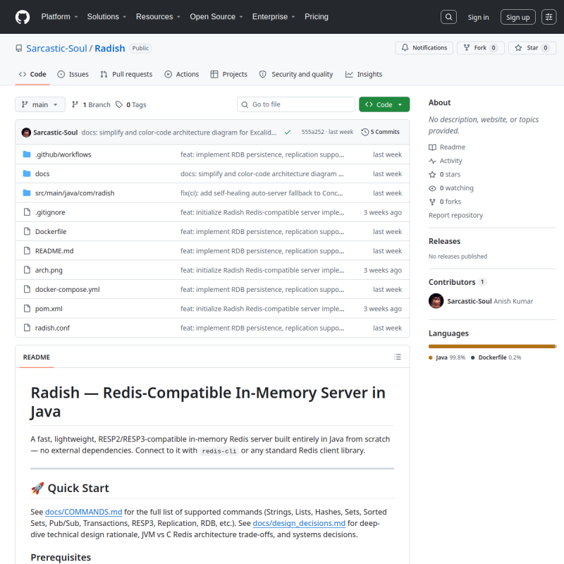The image size is (564, 564).
Task: Click the Releases heading in the sidebar
Action: coord(444,241)
